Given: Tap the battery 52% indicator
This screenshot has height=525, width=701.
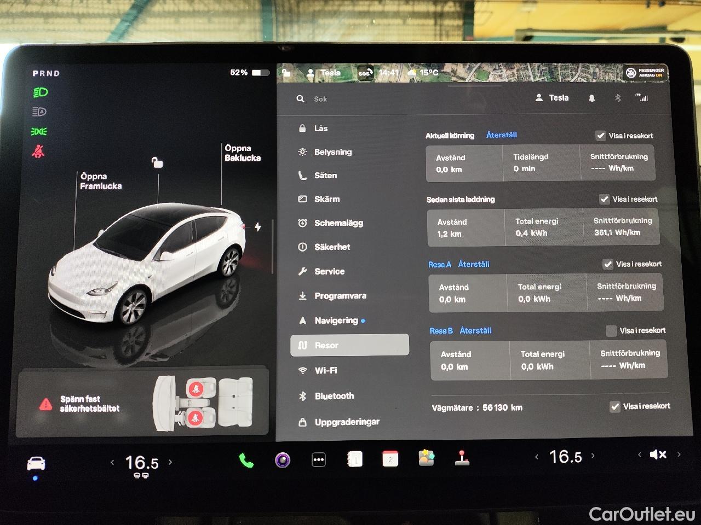Looking at the screenshot, I should pos(250,72).
